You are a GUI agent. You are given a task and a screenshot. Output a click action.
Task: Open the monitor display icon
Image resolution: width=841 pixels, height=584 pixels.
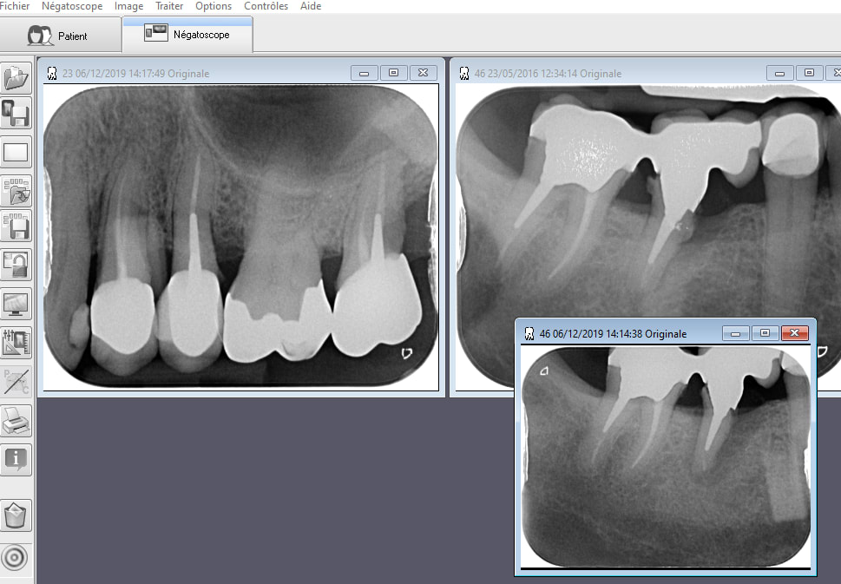16,304
